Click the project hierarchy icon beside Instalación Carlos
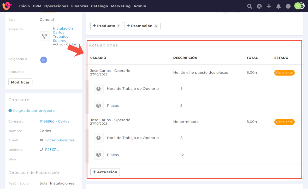The width and height of the screenshot is (308, 189). point(44,36)
